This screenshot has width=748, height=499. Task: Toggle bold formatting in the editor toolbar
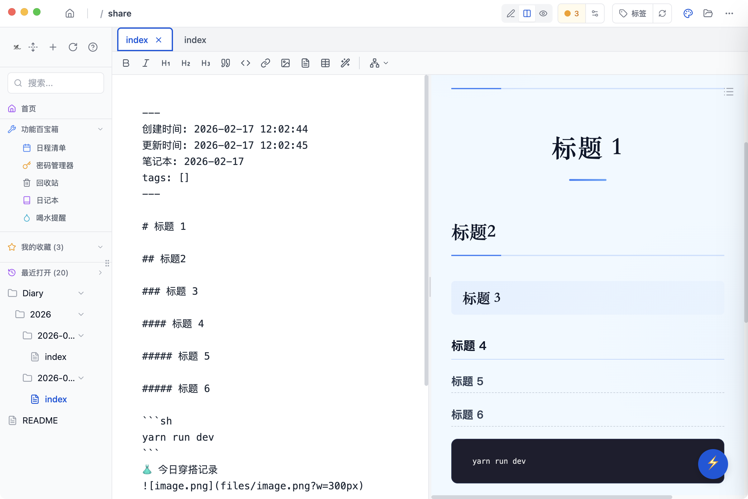[x=126, y=63]
